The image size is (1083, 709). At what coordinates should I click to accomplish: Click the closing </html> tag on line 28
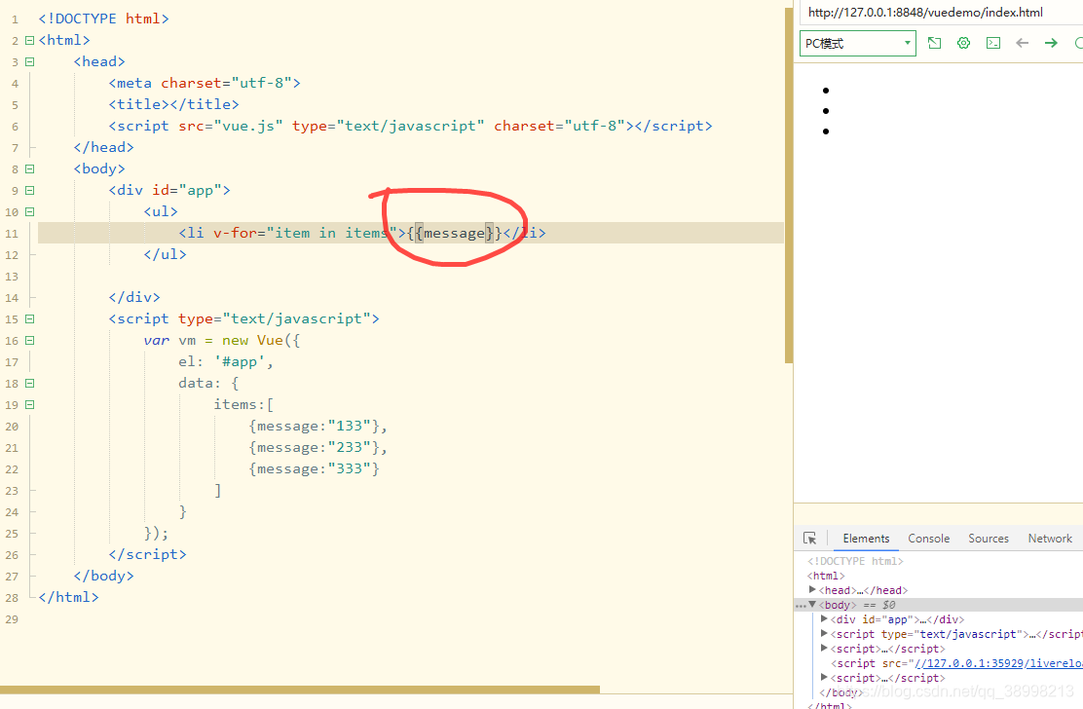[68, 597]
